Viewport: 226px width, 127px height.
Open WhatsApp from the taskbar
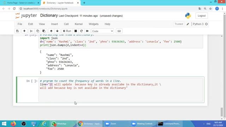[63, 124]
